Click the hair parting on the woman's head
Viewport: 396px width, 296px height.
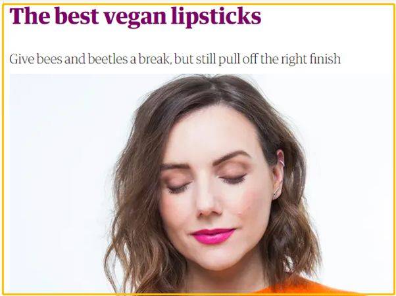[213, 87]
